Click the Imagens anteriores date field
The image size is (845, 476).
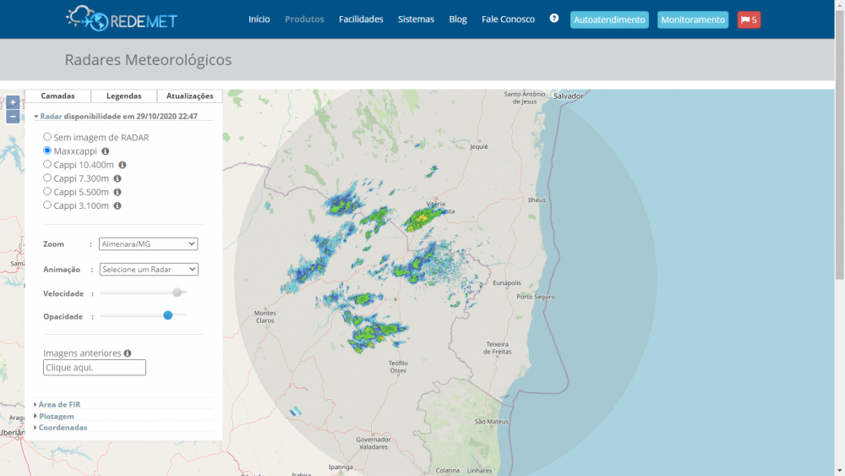[95, 368]
